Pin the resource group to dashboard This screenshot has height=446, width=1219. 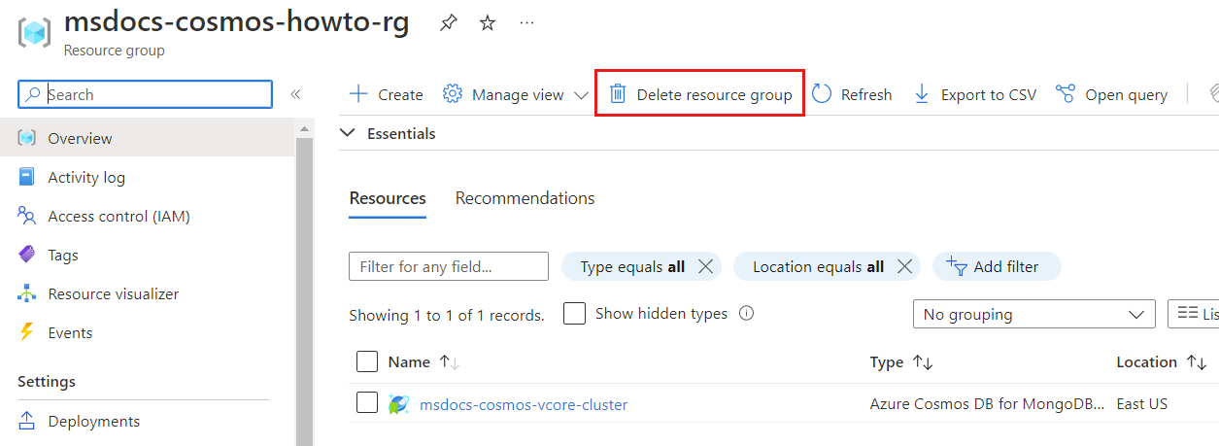coord(448,23)
